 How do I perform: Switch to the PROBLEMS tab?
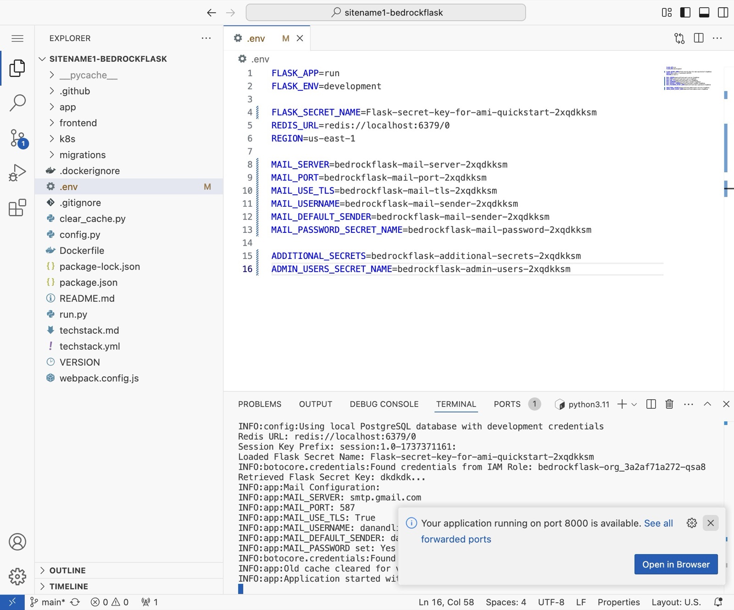tap(260, 404)
